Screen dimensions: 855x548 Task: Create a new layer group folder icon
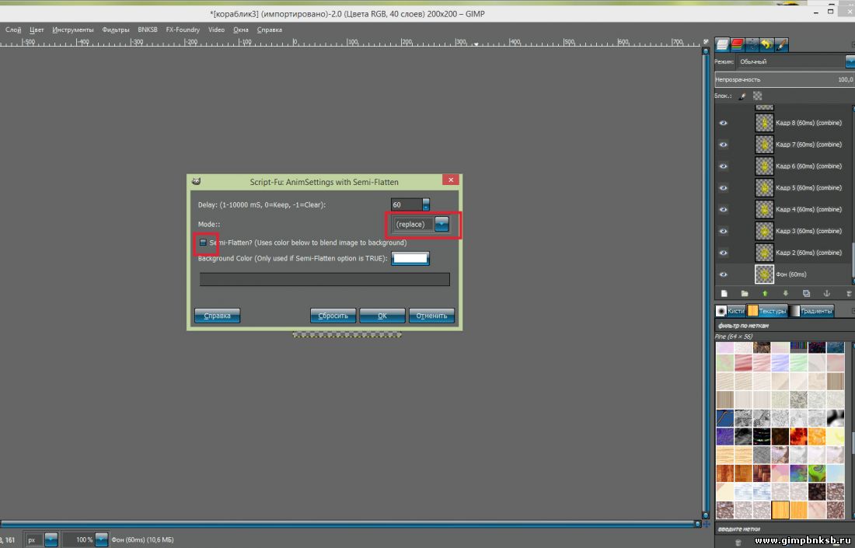pos(745,293)
